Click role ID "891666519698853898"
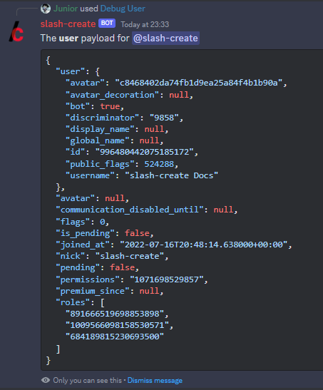The width and height of the screenshot is (323, 390). pos(115,314)
